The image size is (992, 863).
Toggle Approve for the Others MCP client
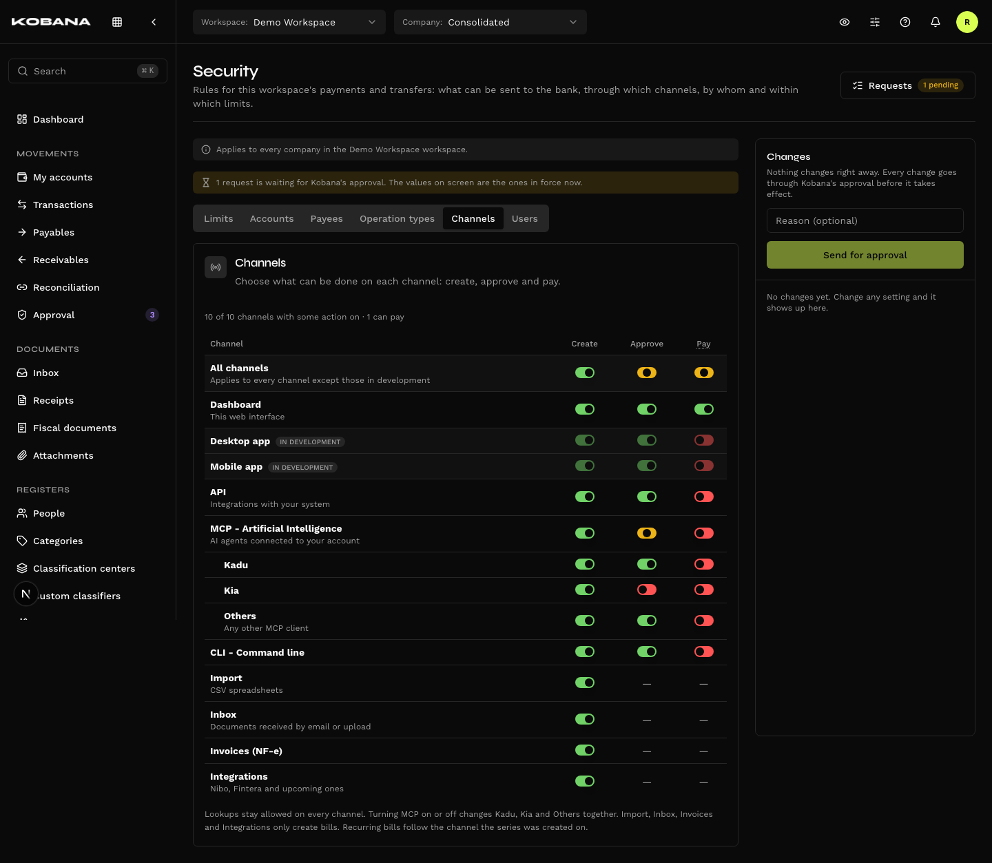[647, 621]
